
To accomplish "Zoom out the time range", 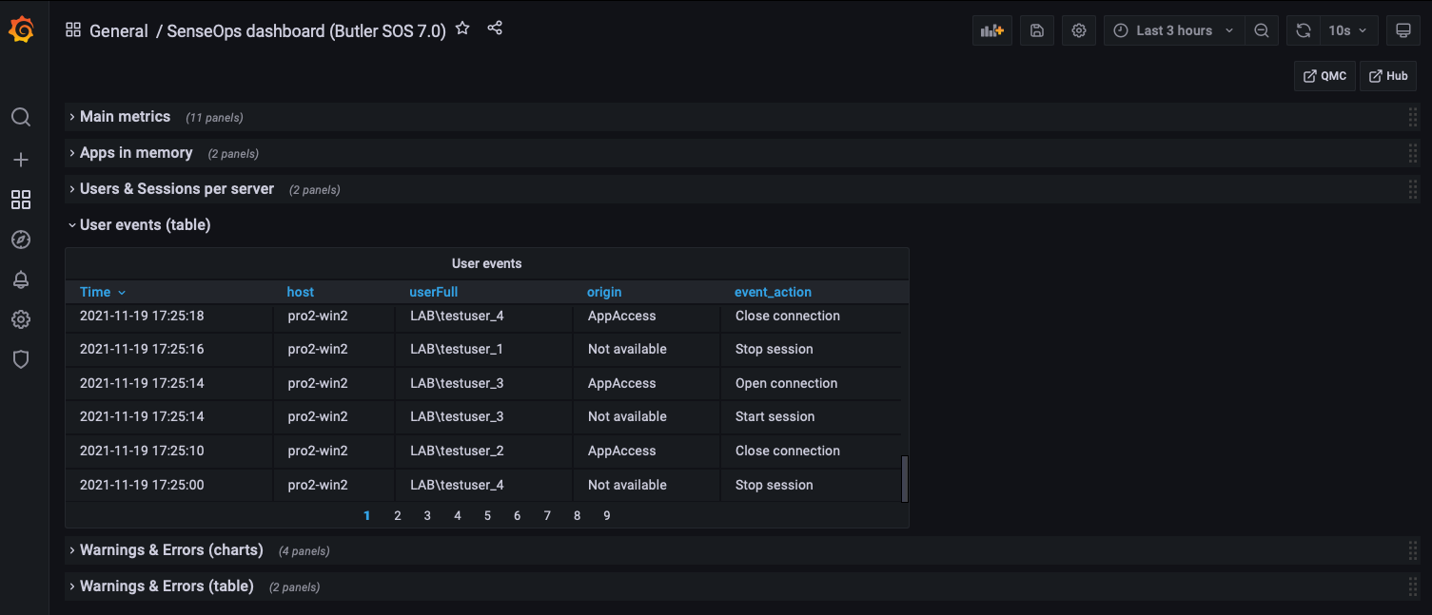I will coord(1262,30).
